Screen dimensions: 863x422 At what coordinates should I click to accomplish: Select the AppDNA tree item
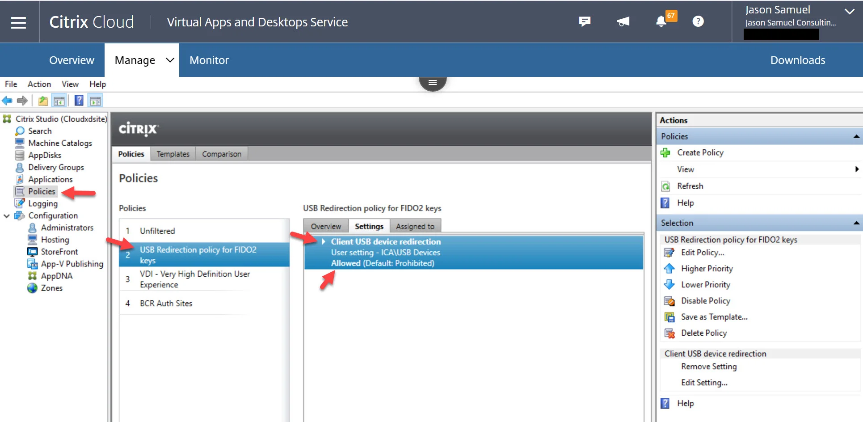[x=57, y=276]
